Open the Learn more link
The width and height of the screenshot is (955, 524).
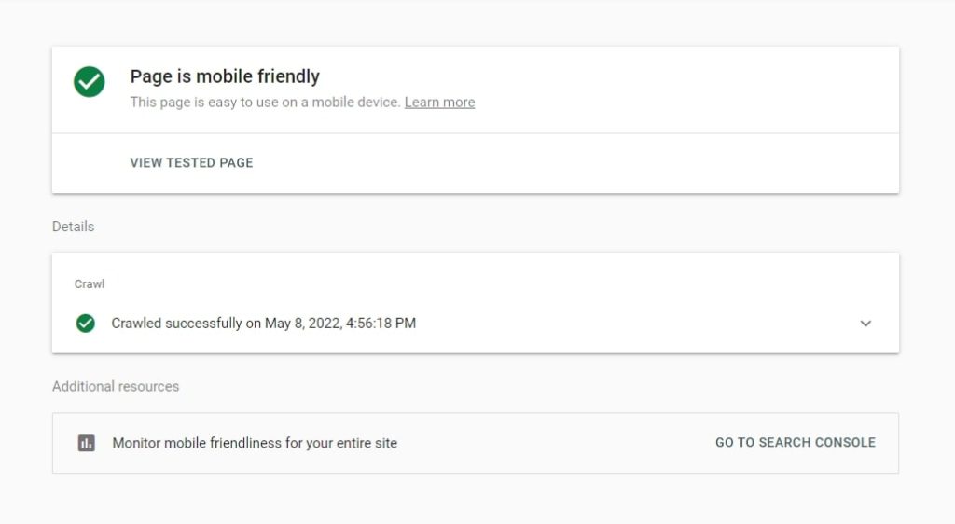440,103
